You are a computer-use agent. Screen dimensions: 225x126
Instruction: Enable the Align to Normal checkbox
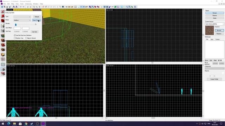click(x=26, y=38)
